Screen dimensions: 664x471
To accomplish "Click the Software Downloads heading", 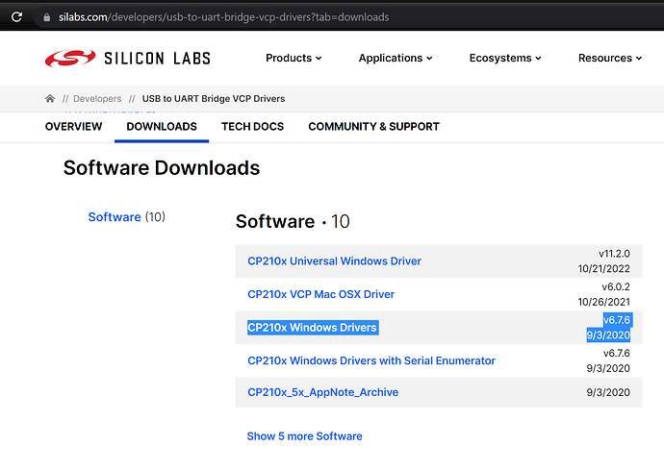I will 162,168.
